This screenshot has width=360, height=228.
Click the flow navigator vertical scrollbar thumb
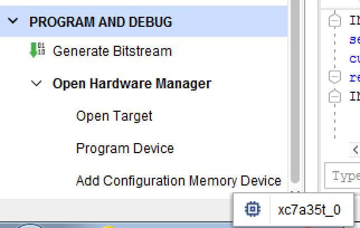(x=295, y=92)
